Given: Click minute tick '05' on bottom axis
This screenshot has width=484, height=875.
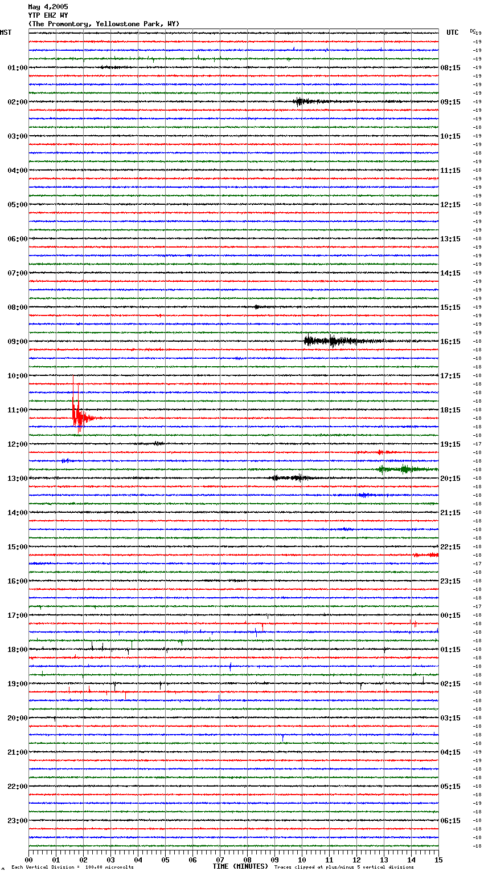Looking at the screenshot, I should [165, 860].
